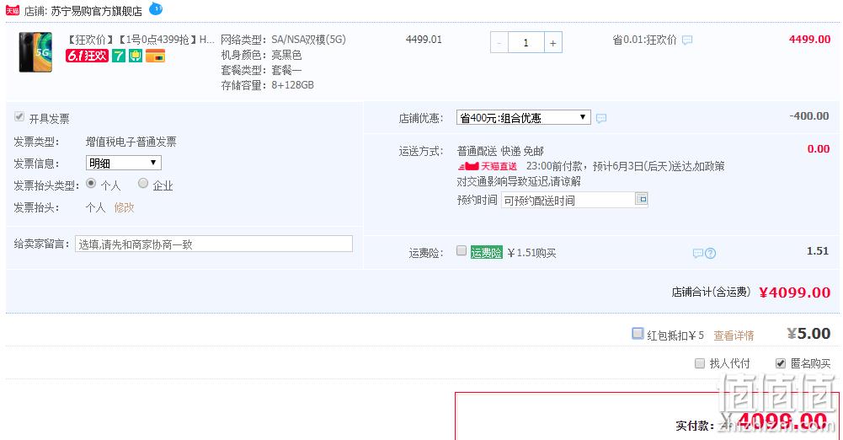Viewport: 843px width, 440px height.
Task: Click the green 运费险 label badge
Action: point(487,252)
